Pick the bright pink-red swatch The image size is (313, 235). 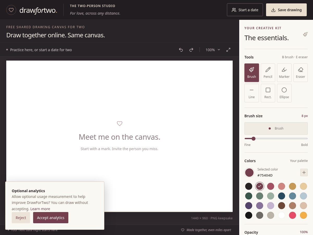pyautogui.click(x=292, y=215)
